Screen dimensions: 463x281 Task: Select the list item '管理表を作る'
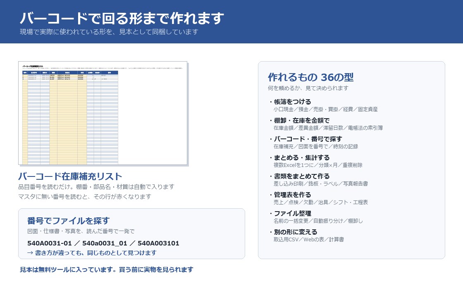292,195
